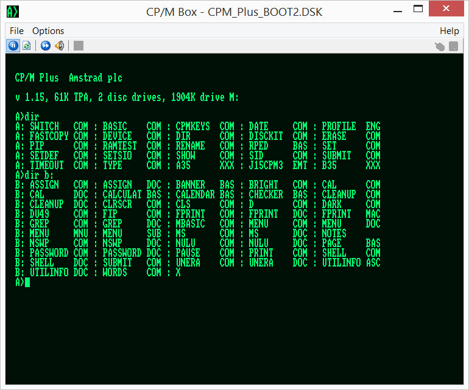This screenshot has height=390, width=469.
Task: Click the DISCKIT file entry
Action: pyautogui.click(x=266, y=136)
